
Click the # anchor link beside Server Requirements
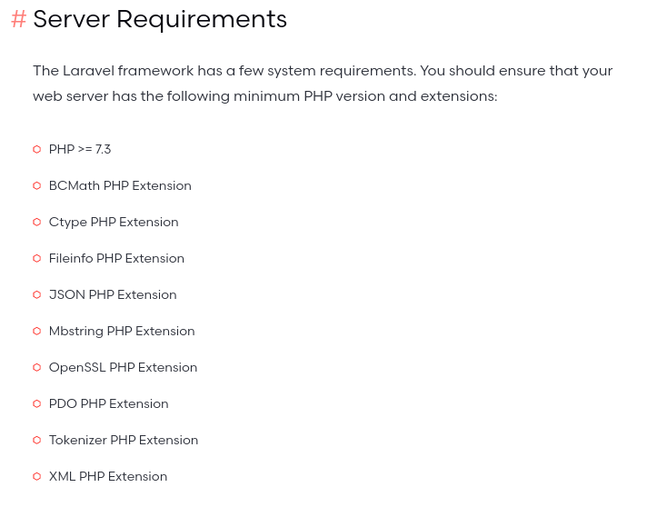18,19
